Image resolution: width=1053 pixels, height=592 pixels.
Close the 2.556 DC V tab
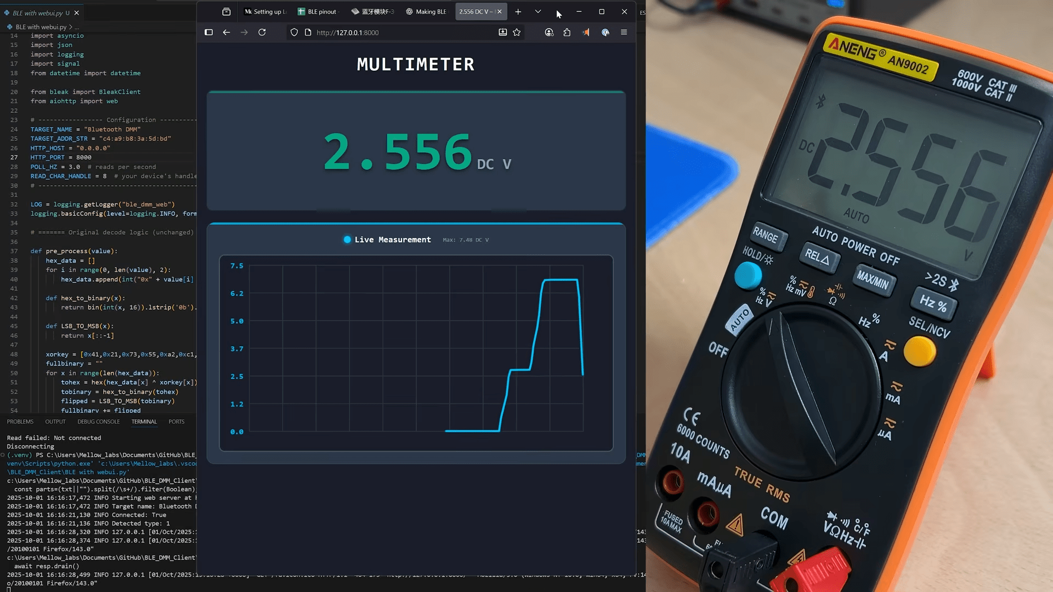point(500,12)
